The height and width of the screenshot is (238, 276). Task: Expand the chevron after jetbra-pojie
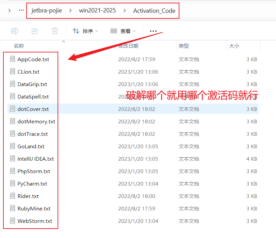point(70,11)
